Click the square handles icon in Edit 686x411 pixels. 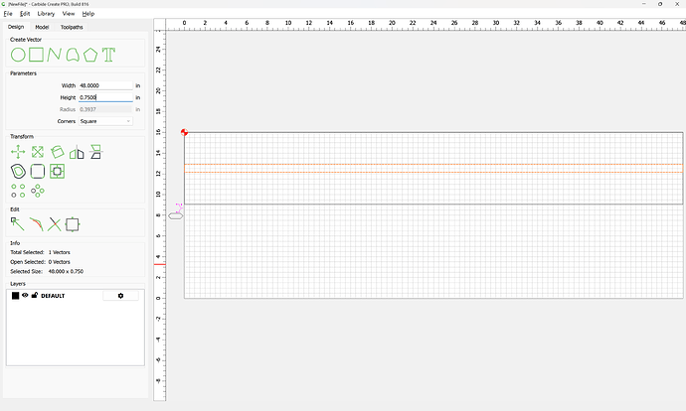pyautogui.click(x=73, y=224)
